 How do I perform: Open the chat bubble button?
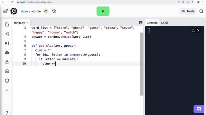199,109
